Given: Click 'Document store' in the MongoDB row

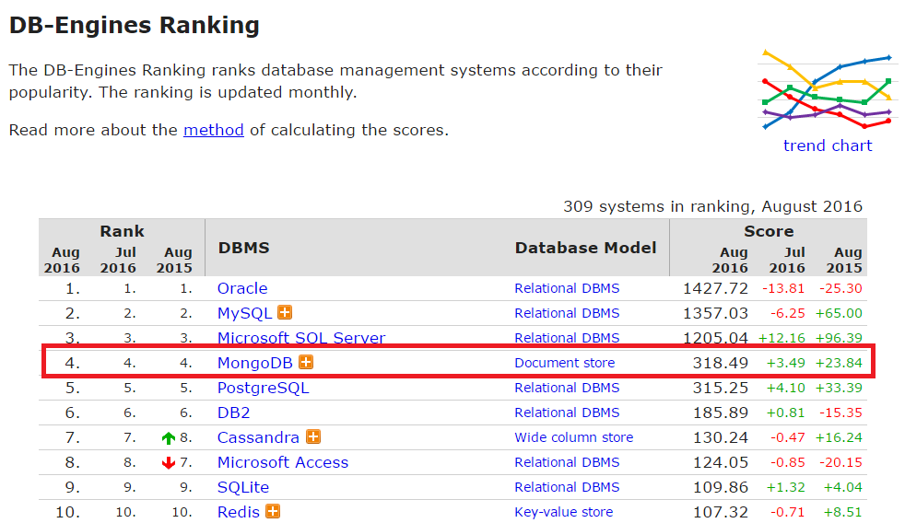Looking at the screenshot, I should tap(564, 363).
